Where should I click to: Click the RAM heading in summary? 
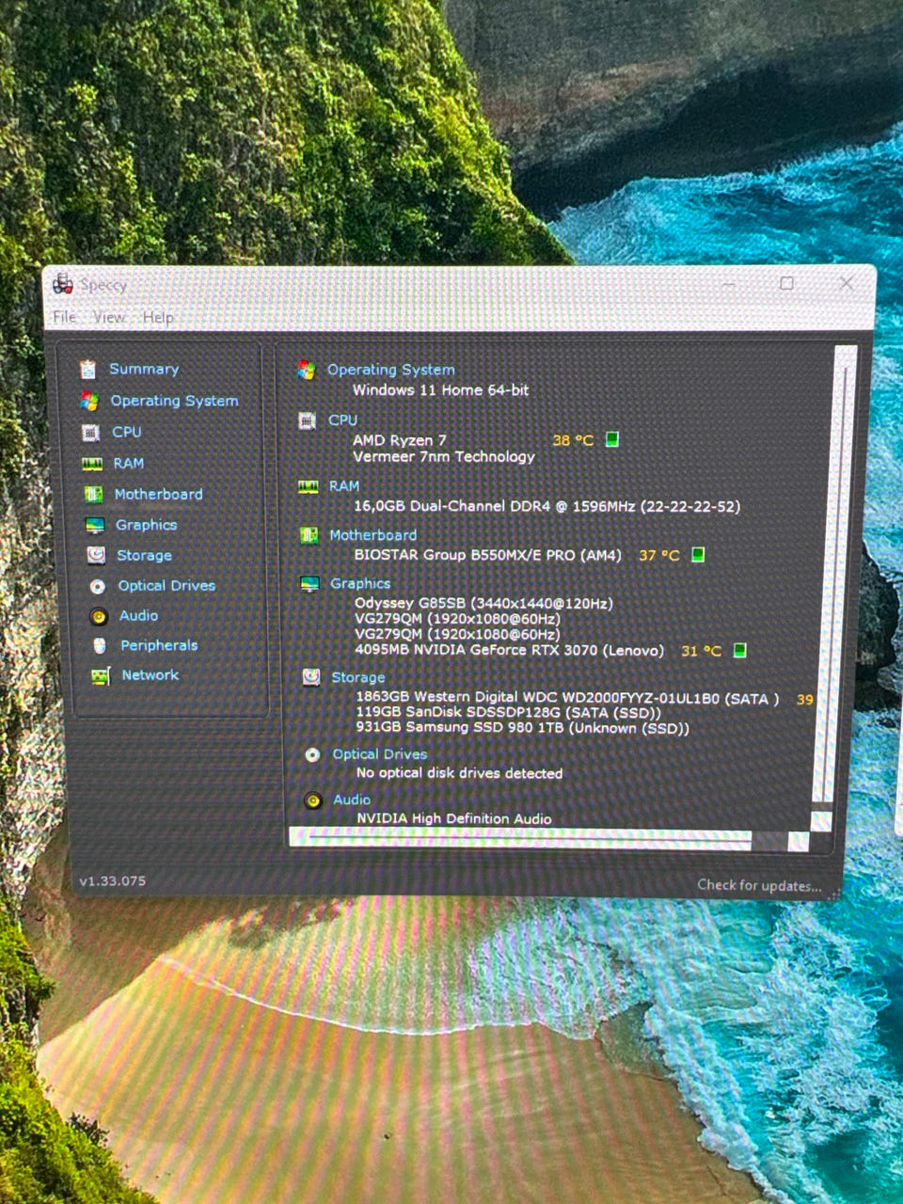pos(344,485)
